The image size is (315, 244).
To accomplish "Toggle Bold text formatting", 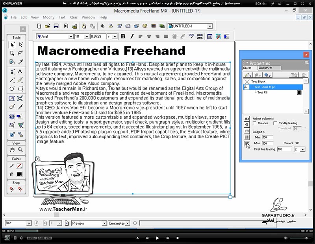I will [123, 36].
